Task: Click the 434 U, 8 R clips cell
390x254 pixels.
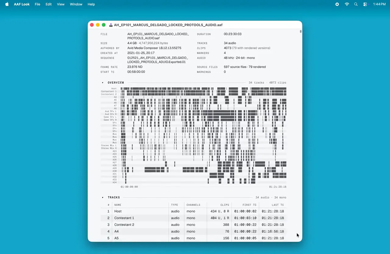Action: pos(220,211)
